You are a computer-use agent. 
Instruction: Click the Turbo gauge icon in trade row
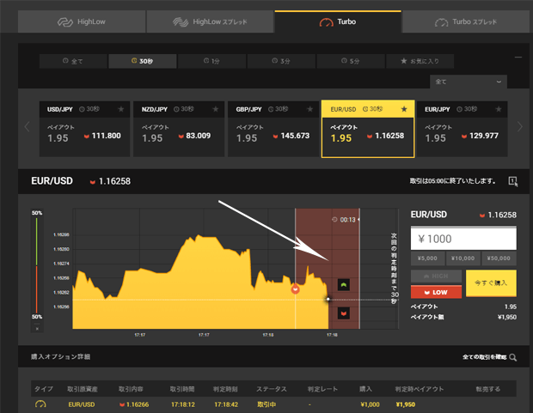click(40, 404)
